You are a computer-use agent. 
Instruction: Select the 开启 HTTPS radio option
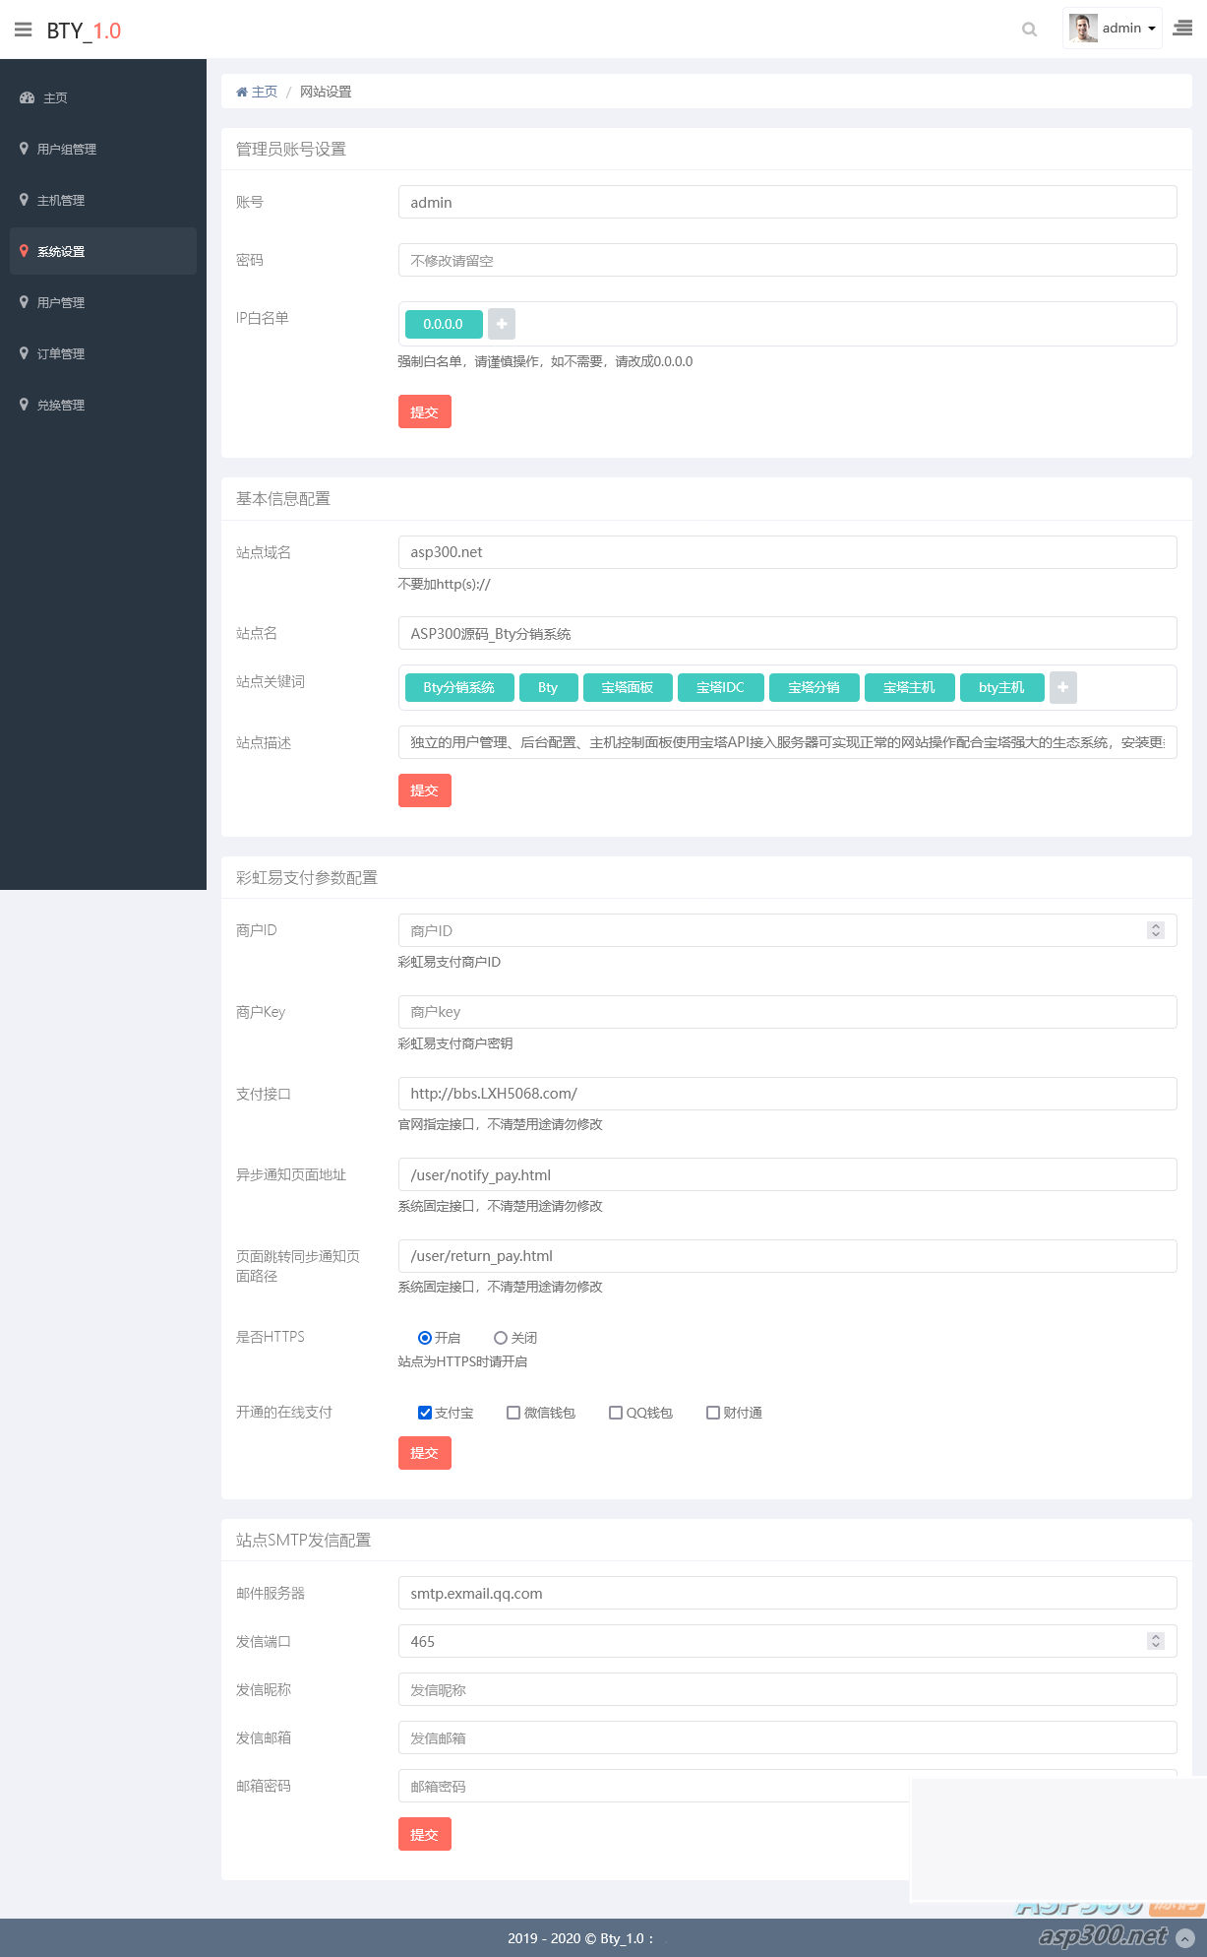pos(425,1338)
